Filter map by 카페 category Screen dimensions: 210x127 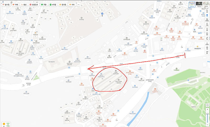coord(15,5)
